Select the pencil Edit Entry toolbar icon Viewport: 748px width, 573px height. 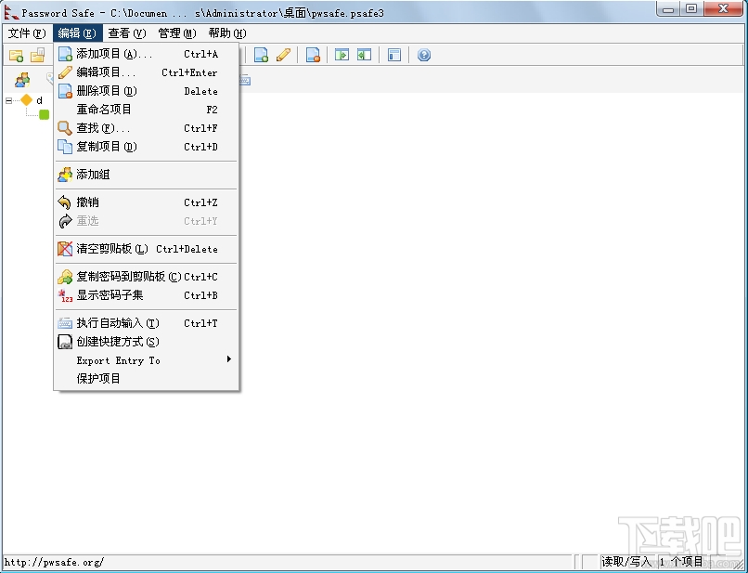[x=283, y=55]
